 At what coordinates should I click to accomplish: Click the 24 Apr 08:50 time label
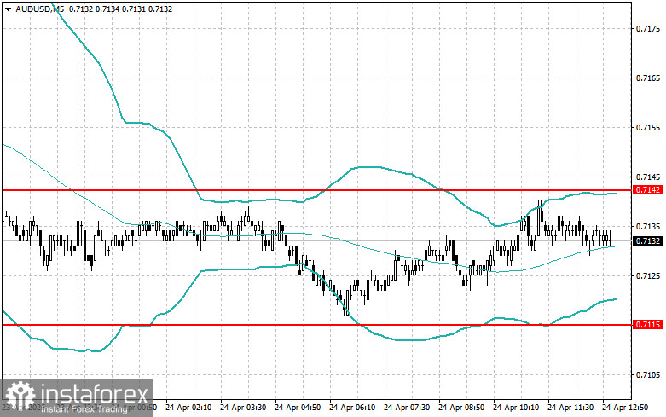[461, 408]
